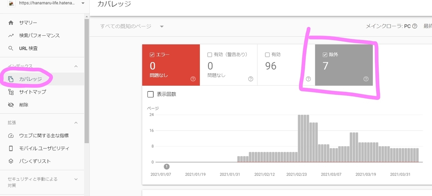
Task: Click the ページ axis label above chart
Action: click(x=153, y=108)
